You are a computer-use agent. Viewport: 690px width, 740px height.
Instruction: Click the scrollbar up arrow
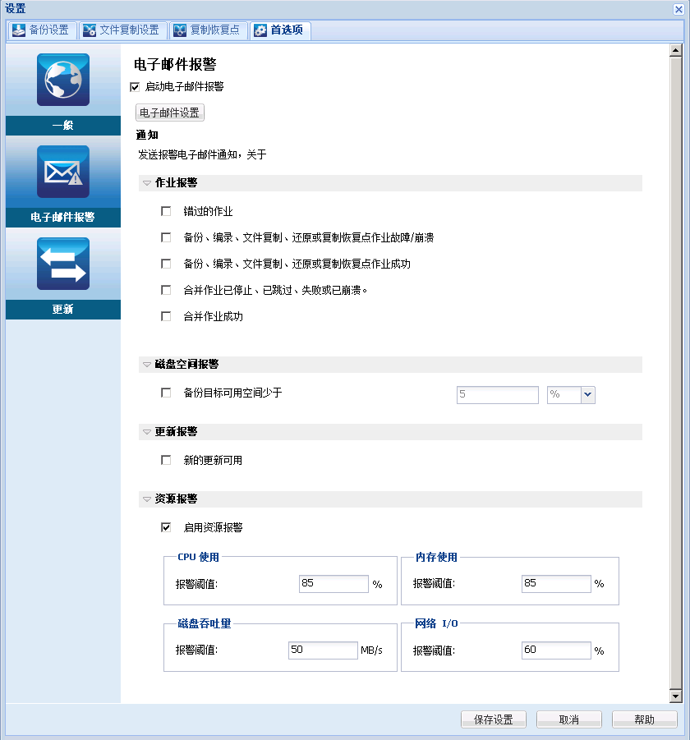point(676,50)
